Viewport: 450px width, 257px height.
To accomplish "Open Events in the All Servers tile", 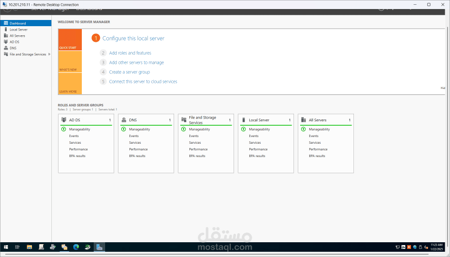I will point(313,136).
